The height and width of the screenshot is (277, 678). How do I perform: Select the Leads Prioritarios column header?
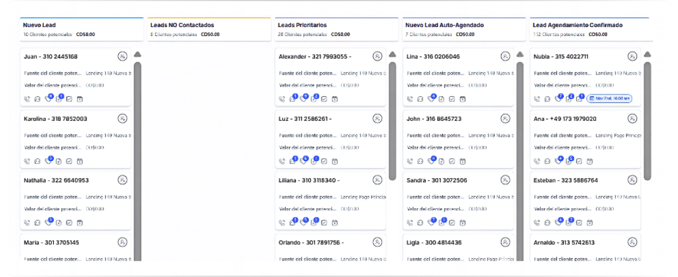337,29
